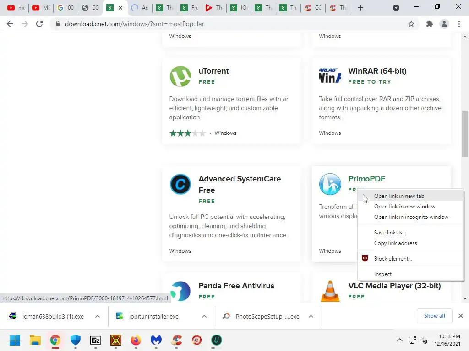Screen dimensions: 469x351
Task: Open the Windows Start button
Action: (x=15, y=340)
